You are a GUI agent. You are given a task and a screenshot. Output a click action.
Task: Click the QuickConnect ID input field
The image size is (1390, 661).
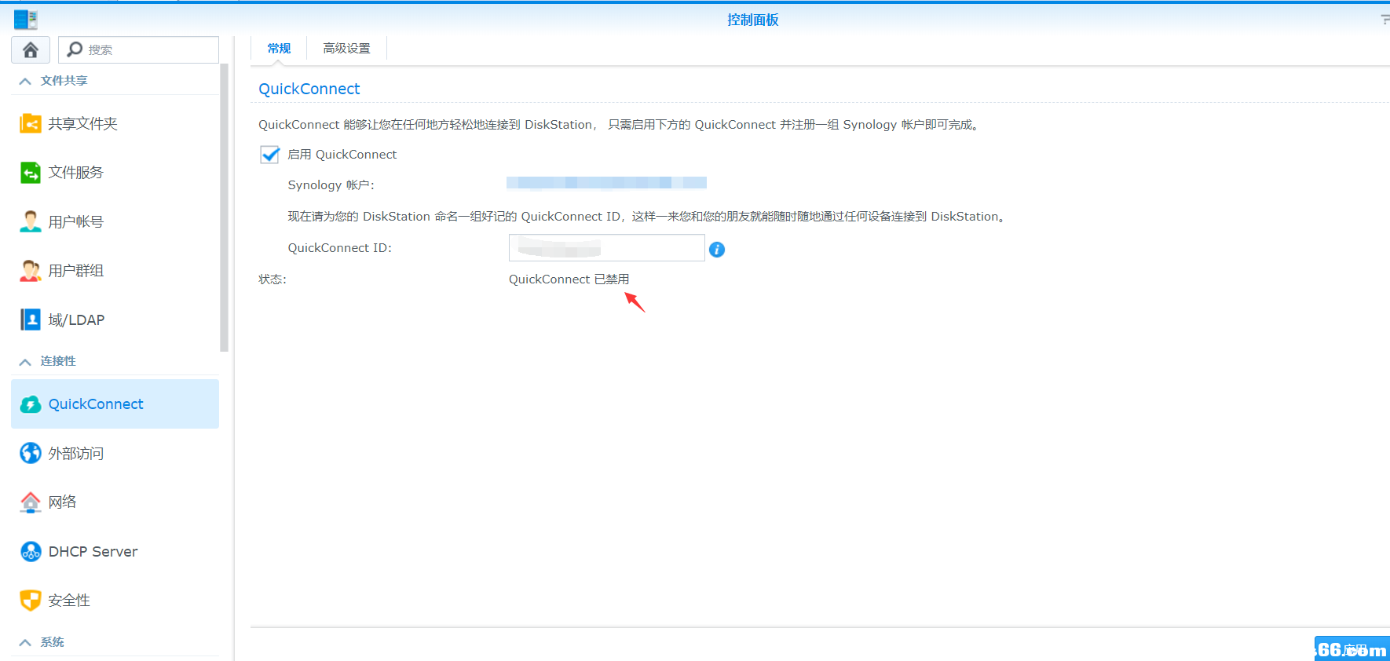click(x=606, y=248)
